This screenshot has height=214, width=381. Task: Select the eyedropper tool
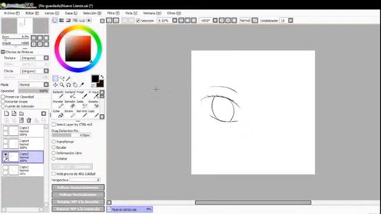pos(82,84)
